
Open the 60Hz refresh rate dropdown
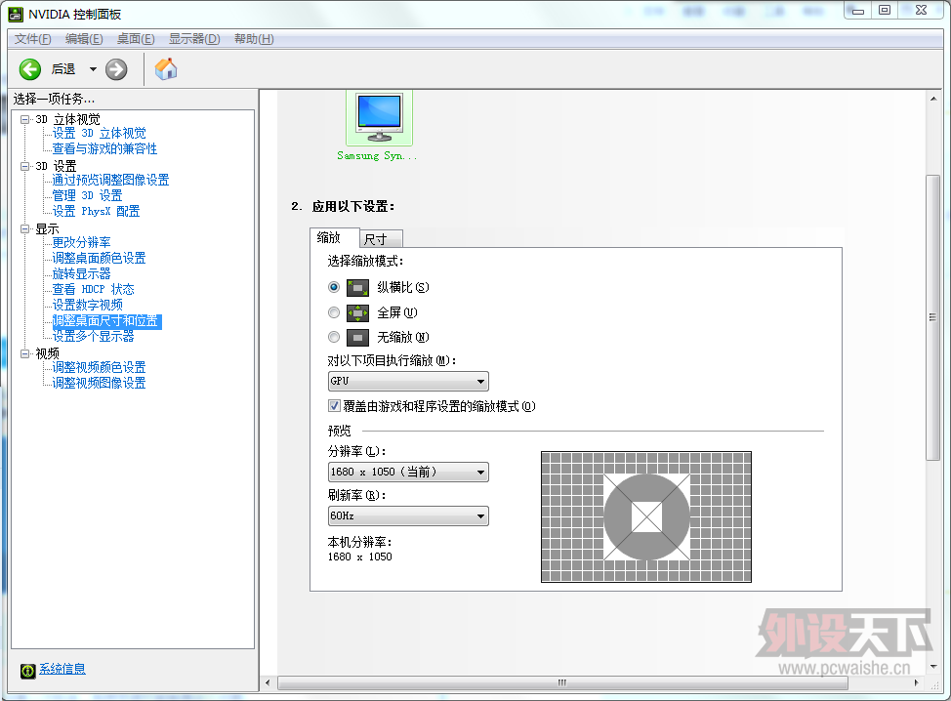[x=408, y=516]
